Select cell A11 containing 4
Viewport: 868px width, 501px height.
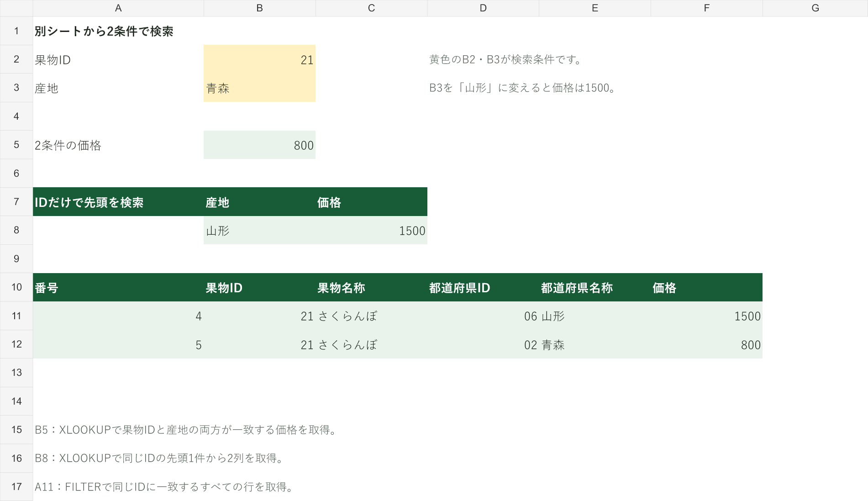point(118,316)
